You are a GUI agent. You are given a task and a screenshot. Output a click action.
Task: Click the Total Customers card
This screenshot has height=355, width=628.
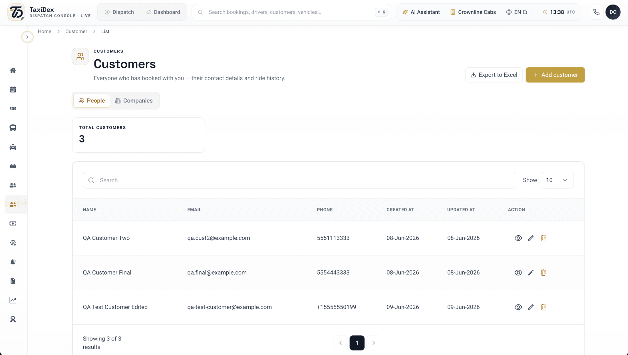click(138, 135)
